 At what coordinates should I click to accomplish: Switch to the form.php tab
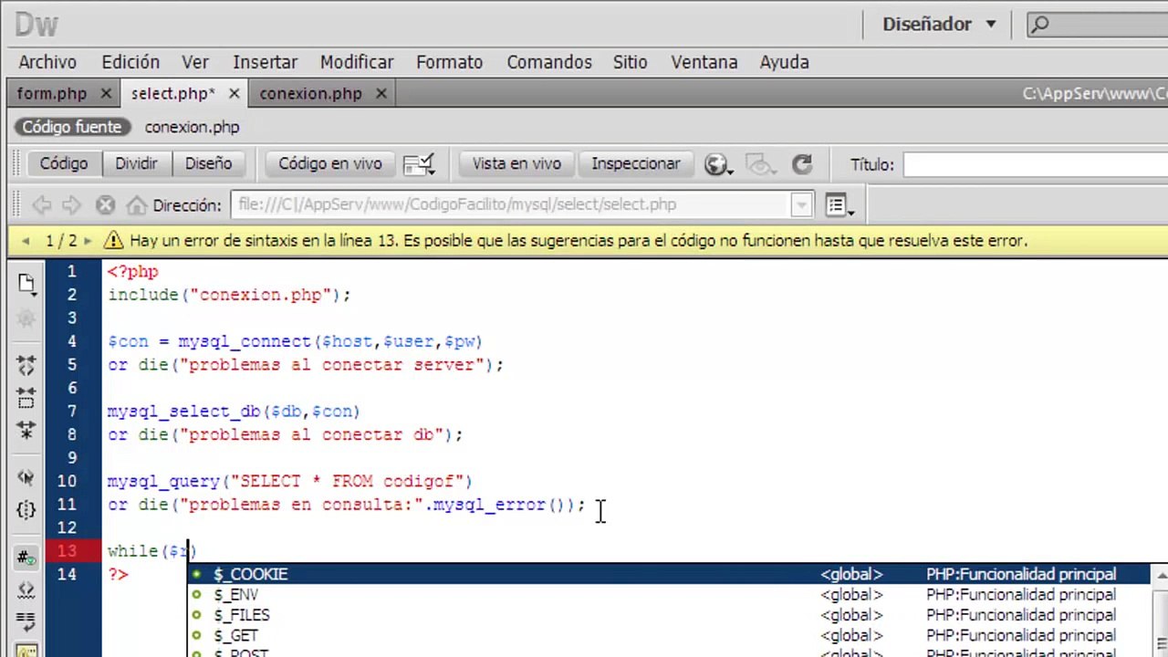pos(52,94)
